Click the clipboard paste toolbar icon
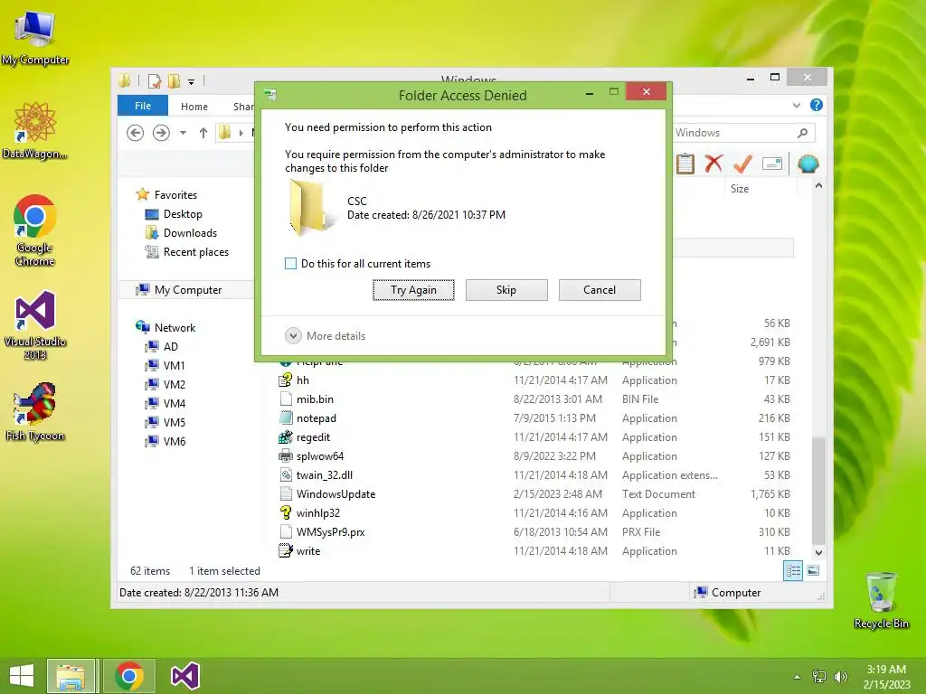 pos(685,164)
